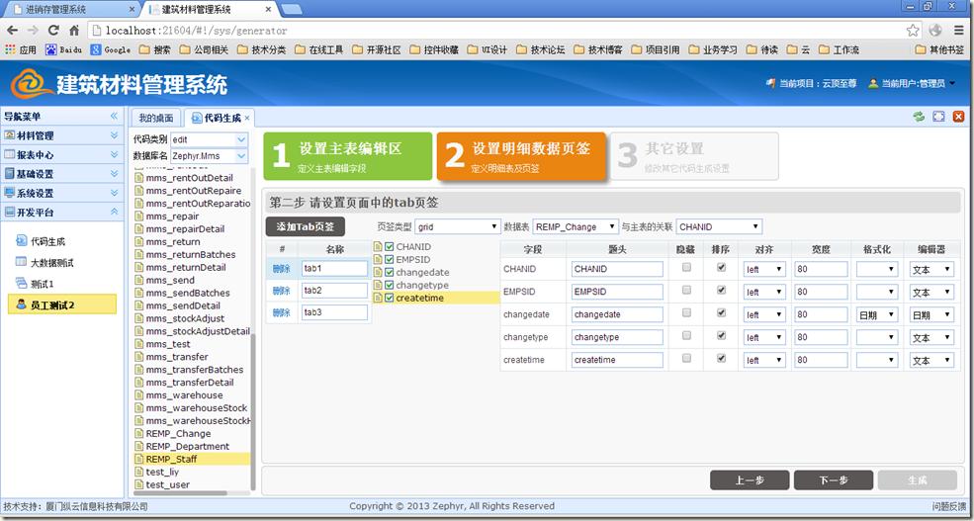
Task: Click the 员工测试2 user icon in sidebar
Action: click(21, 305)
